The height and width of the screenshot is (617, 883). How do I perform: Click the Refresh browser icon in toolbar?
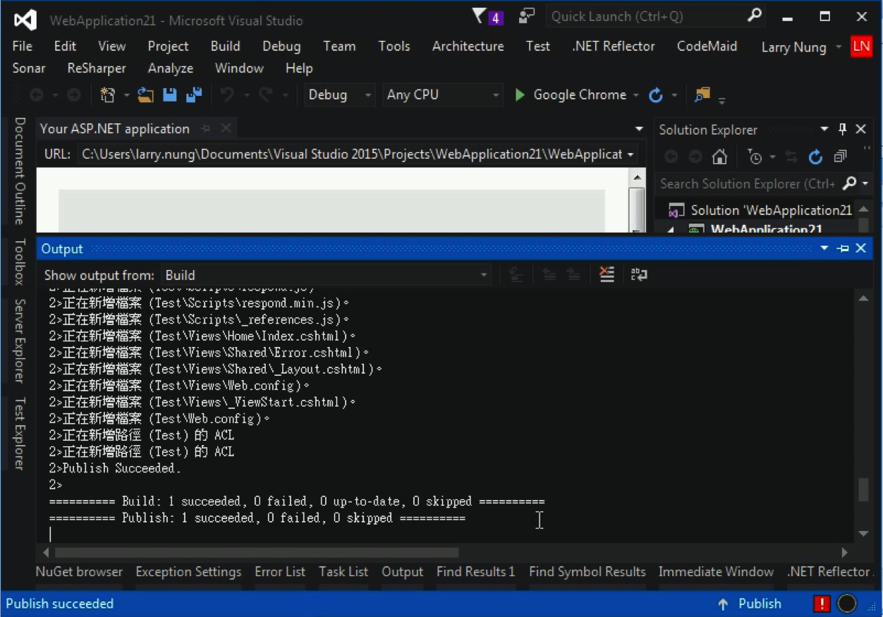(656, 94)
